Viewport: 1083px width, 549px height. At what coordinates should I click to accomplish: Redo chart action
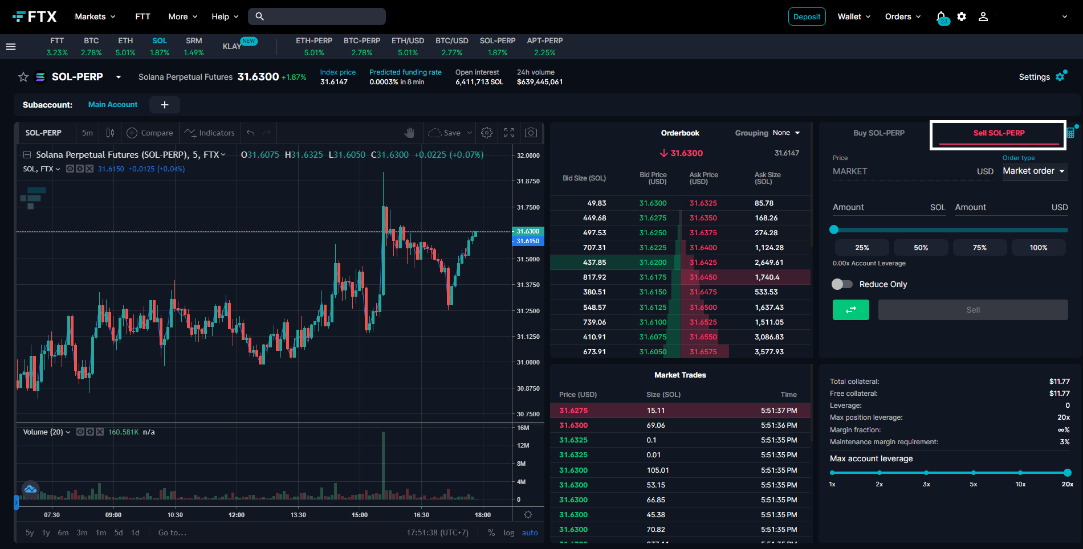pos(266,133)
